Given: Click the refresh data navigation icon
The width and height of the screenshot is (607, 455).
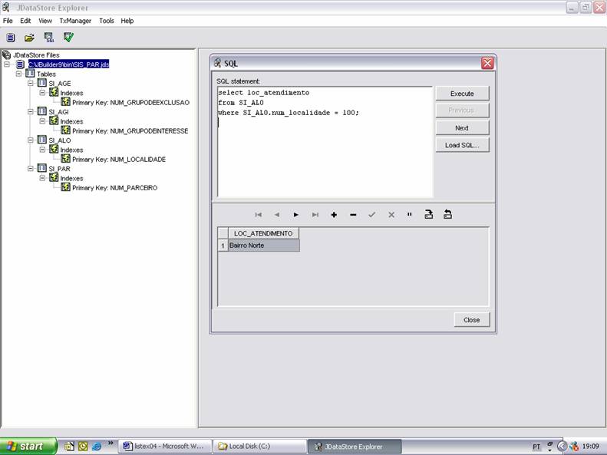Looking at the screenshot, I should click(x=447, y=214).
